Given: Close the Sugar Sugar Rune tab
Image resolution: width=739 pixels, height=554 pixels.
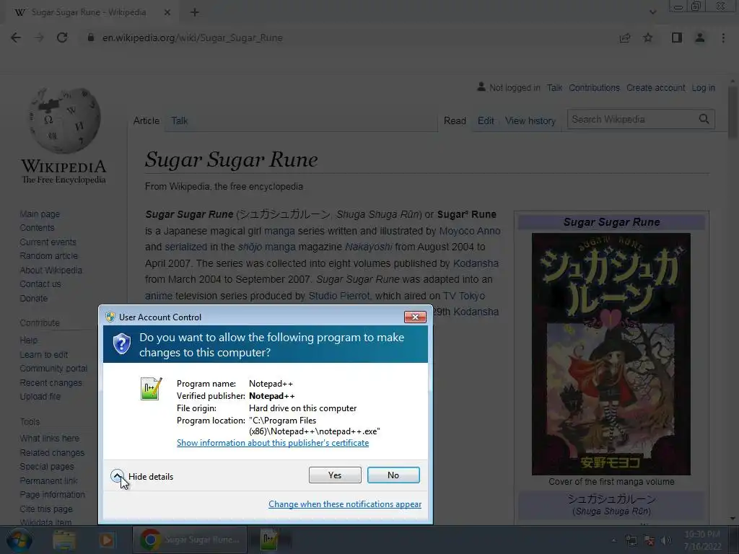Looking at the screenshot, I should pos(167,12).
